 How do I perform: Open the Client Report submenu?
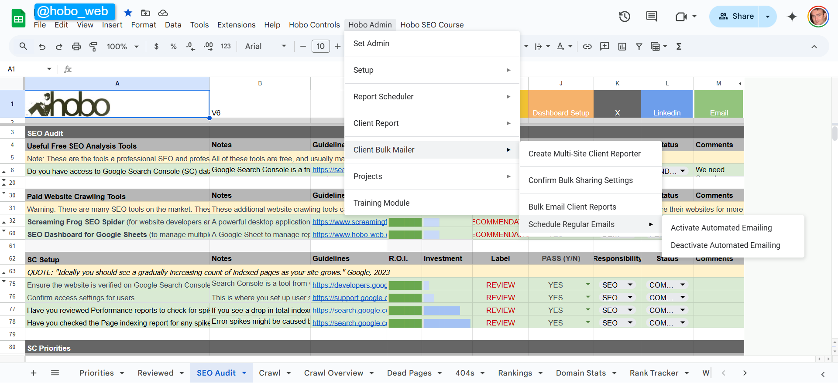click(432, 123)
